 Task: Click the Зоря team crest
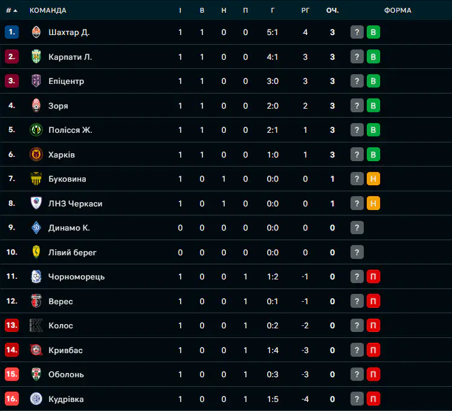point(36,106)
